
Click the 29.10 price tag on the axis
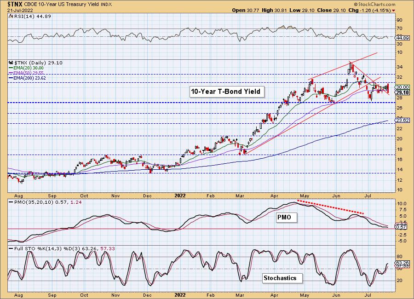[x=402, y=92]
